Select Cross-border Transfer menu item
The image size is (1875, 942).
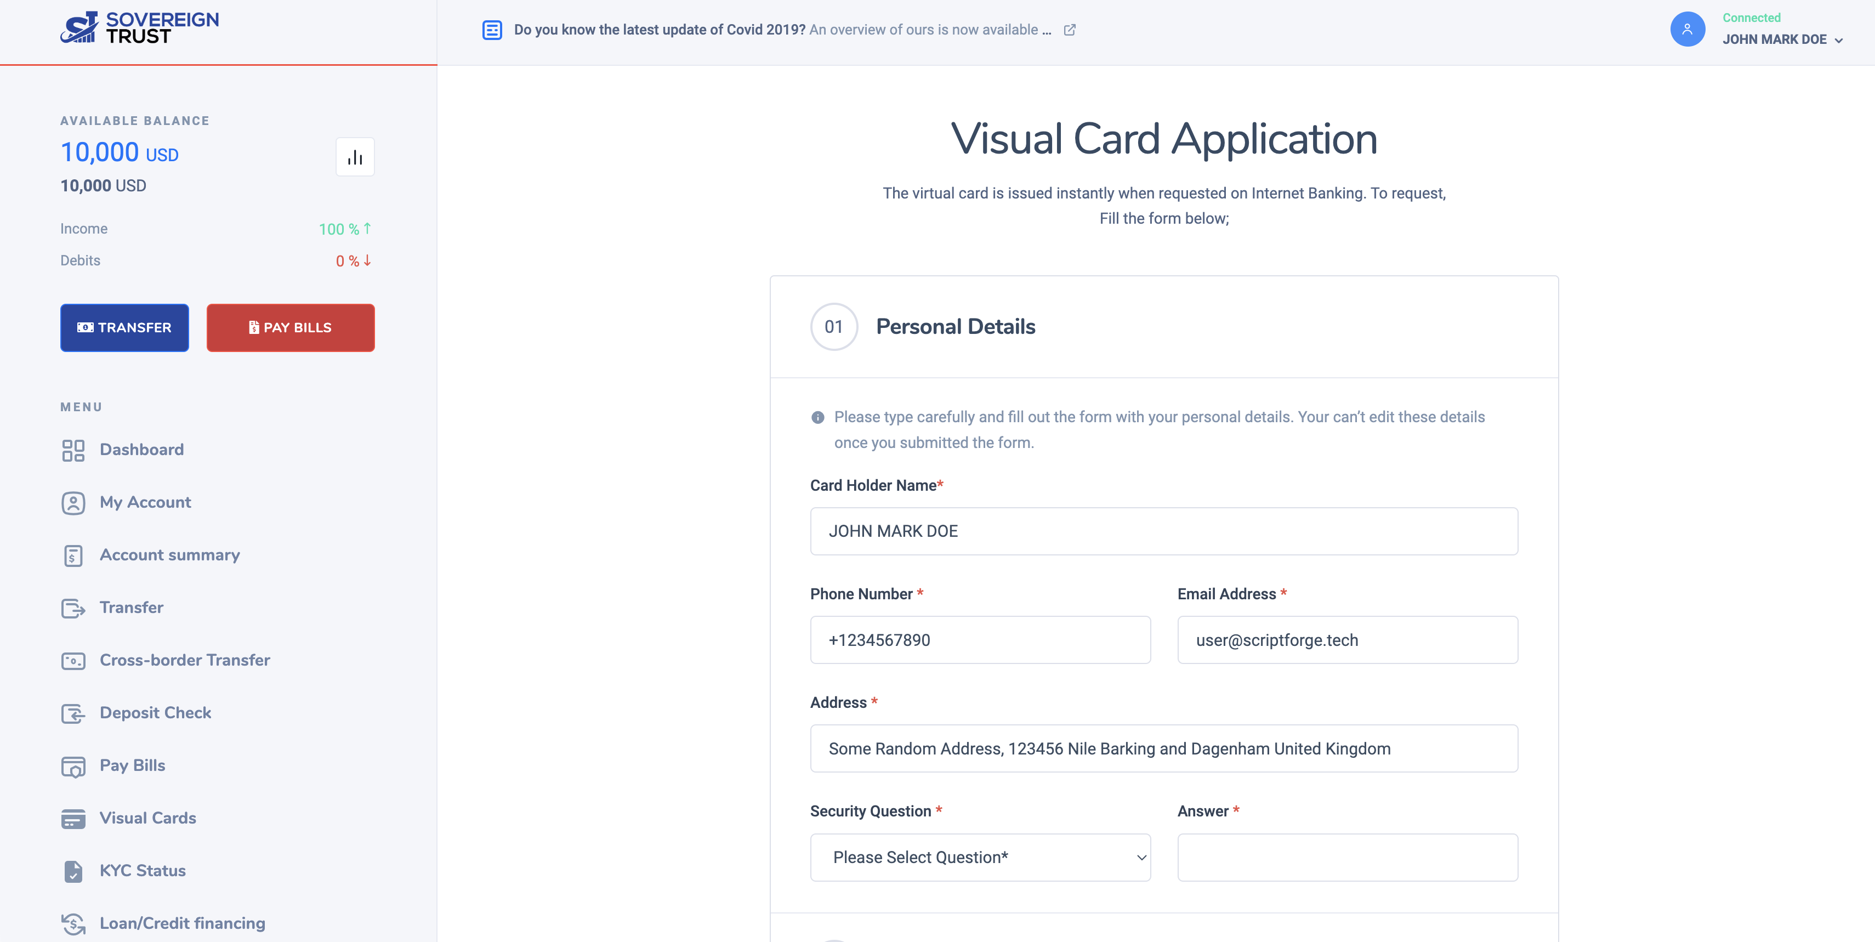coord(185,660)
